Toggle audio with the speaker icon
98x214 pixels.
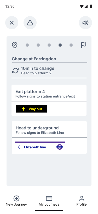(x=85, y=23)
